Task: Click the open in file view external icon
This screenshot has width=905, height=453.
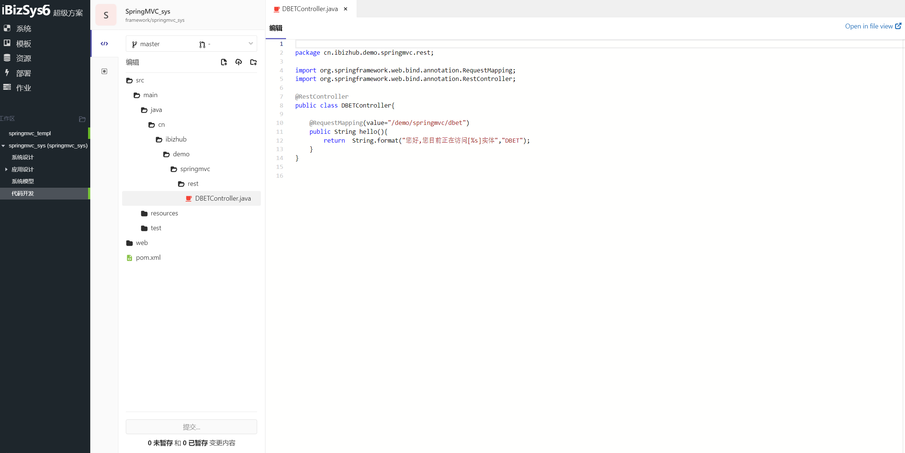Action: click(x=898, y=26)
